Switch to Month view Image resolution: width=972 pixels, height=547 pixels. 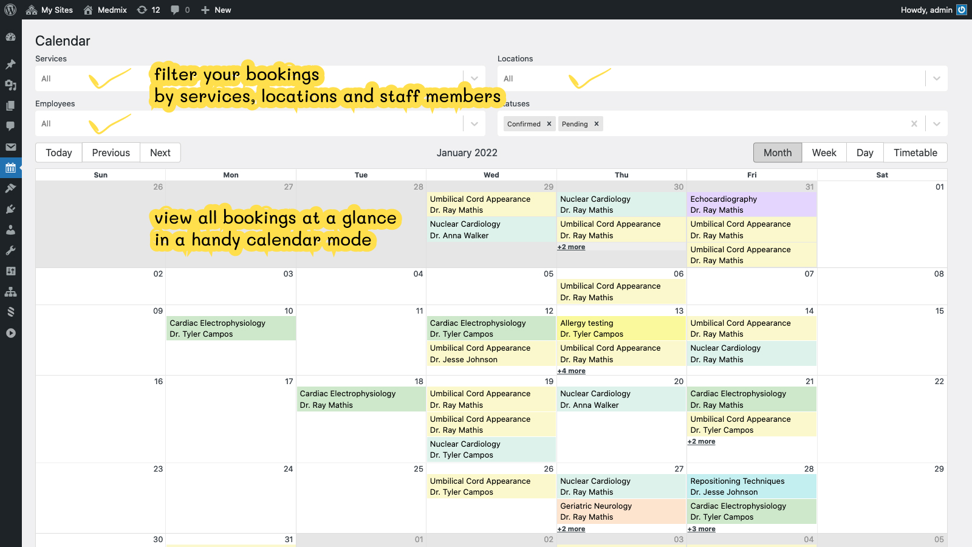(778, 153)
